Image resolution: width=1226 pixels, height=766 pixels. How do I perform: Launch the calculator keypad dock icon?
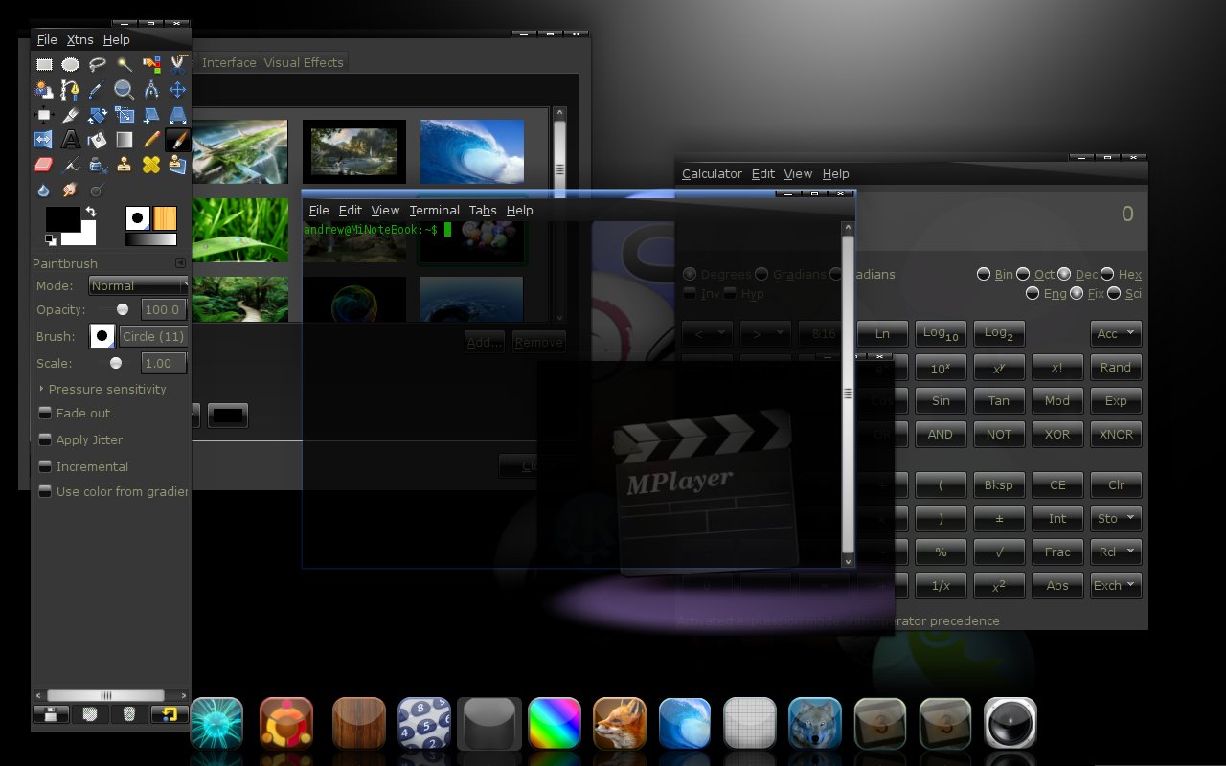[424, 723]
